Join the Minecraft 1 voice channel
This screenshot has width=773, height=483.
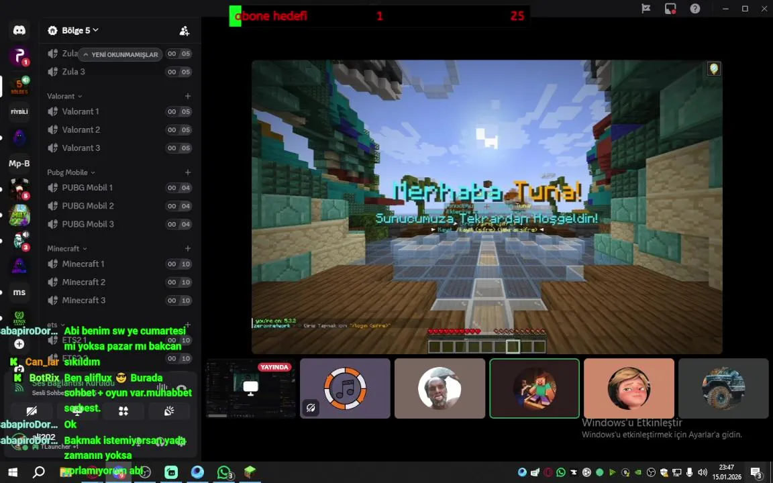coord(119,264)
